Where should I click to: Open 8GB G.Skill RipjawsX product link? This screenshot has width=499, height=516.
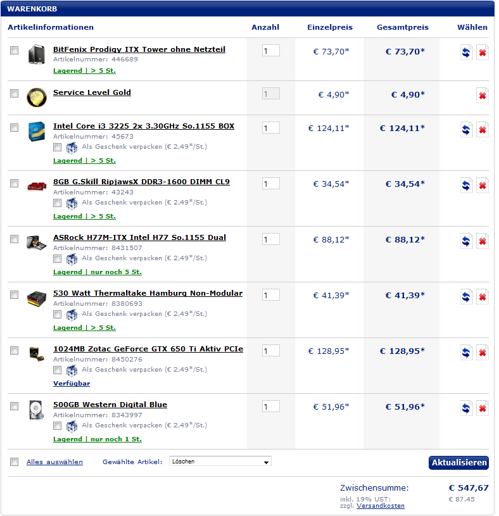(142, 182)
